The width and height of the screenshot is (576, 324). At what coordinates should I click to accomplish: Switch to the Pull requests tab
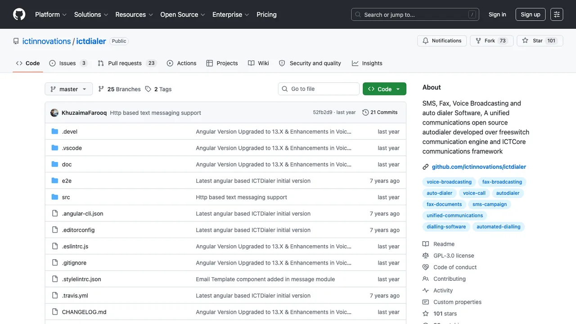pos(127,63)
